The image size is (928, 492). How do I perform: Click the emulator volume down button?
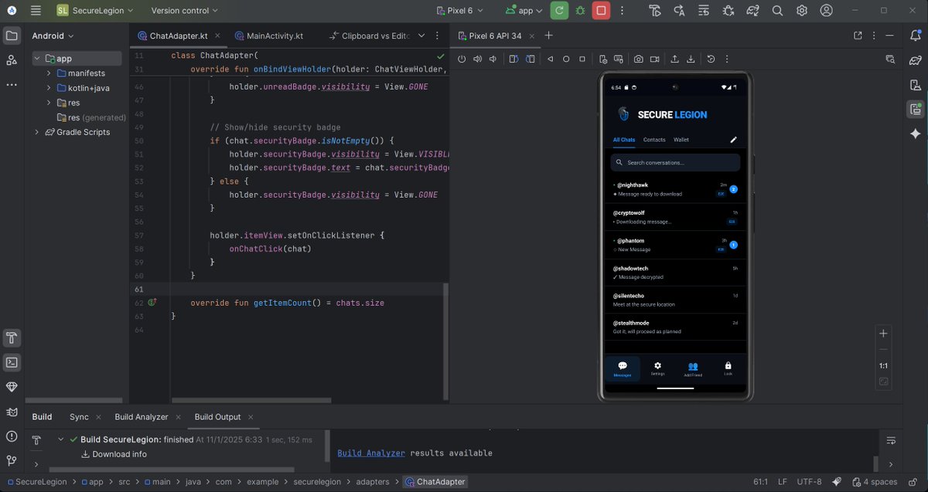pyautogui.click(x=494, y=59)
